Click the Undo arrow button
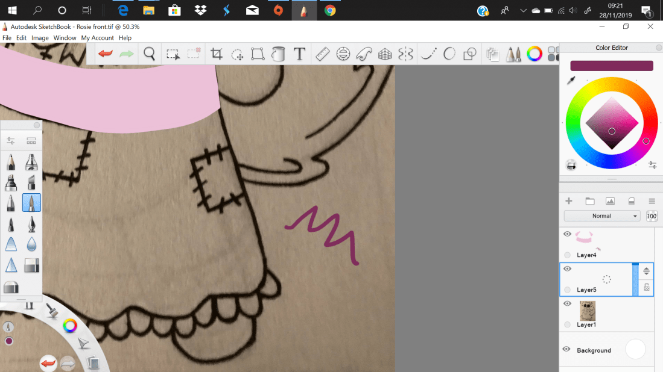 (x=104, y=54)
